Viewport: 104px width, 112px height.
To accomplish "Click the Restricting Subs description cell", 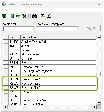I will click(58, 75).
